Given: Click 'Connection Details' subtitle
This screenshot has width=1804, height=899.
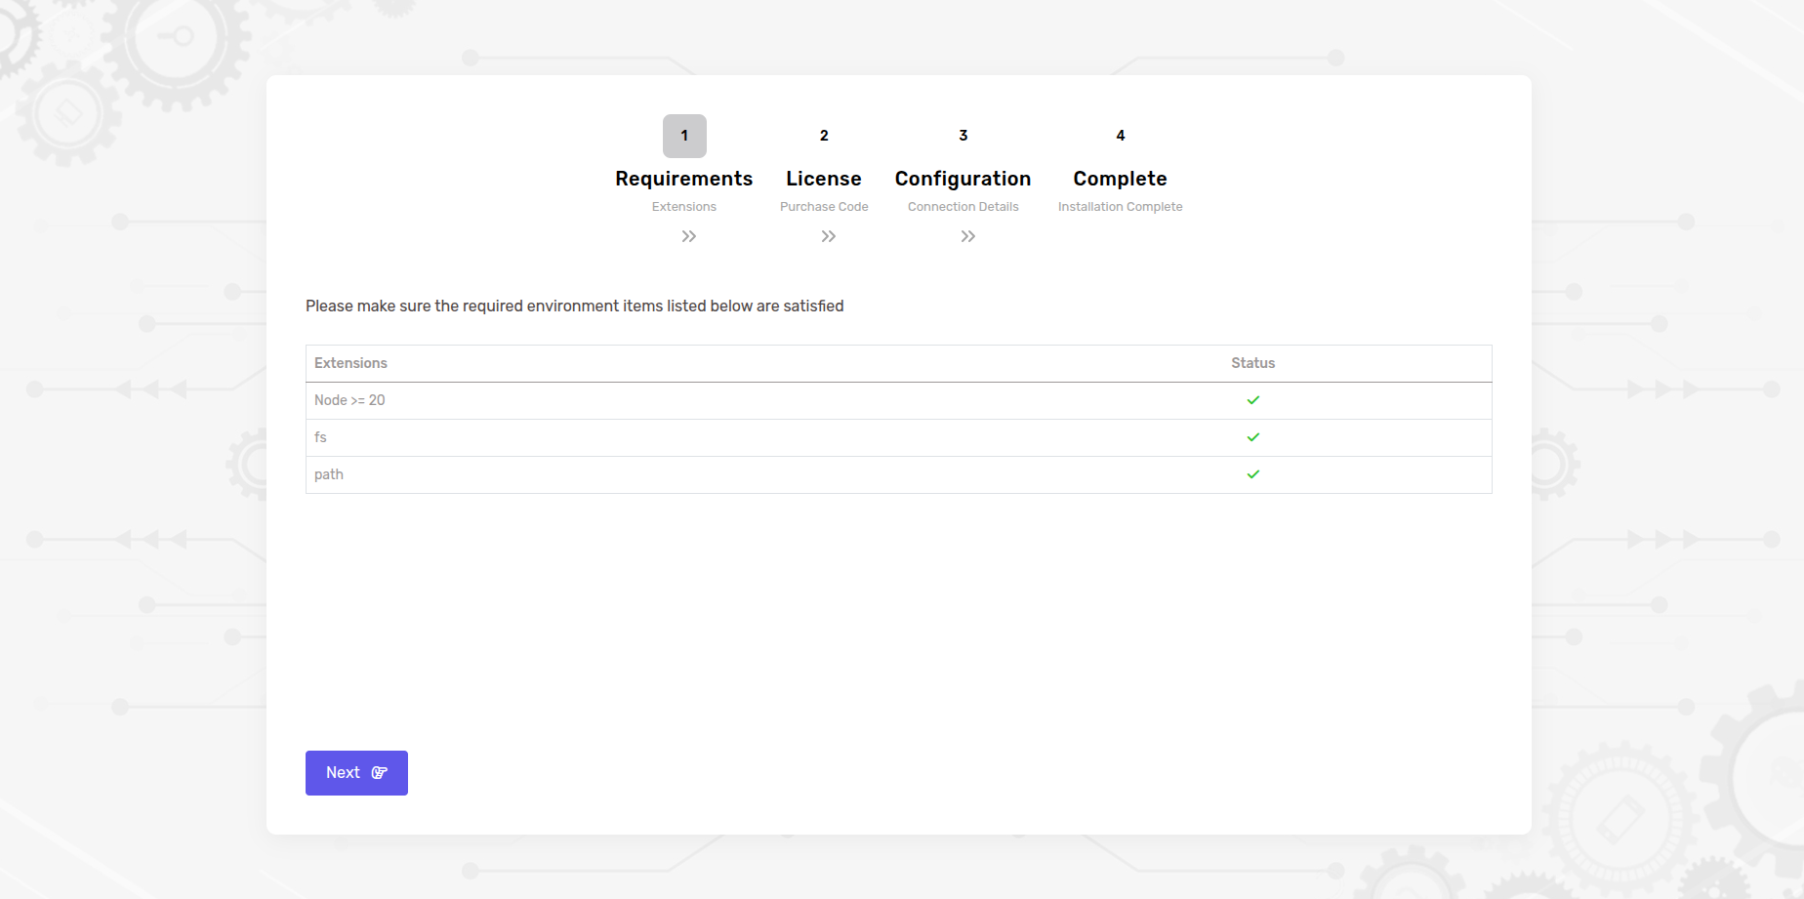Looking at the screenshot, I should tap(963, 207).
